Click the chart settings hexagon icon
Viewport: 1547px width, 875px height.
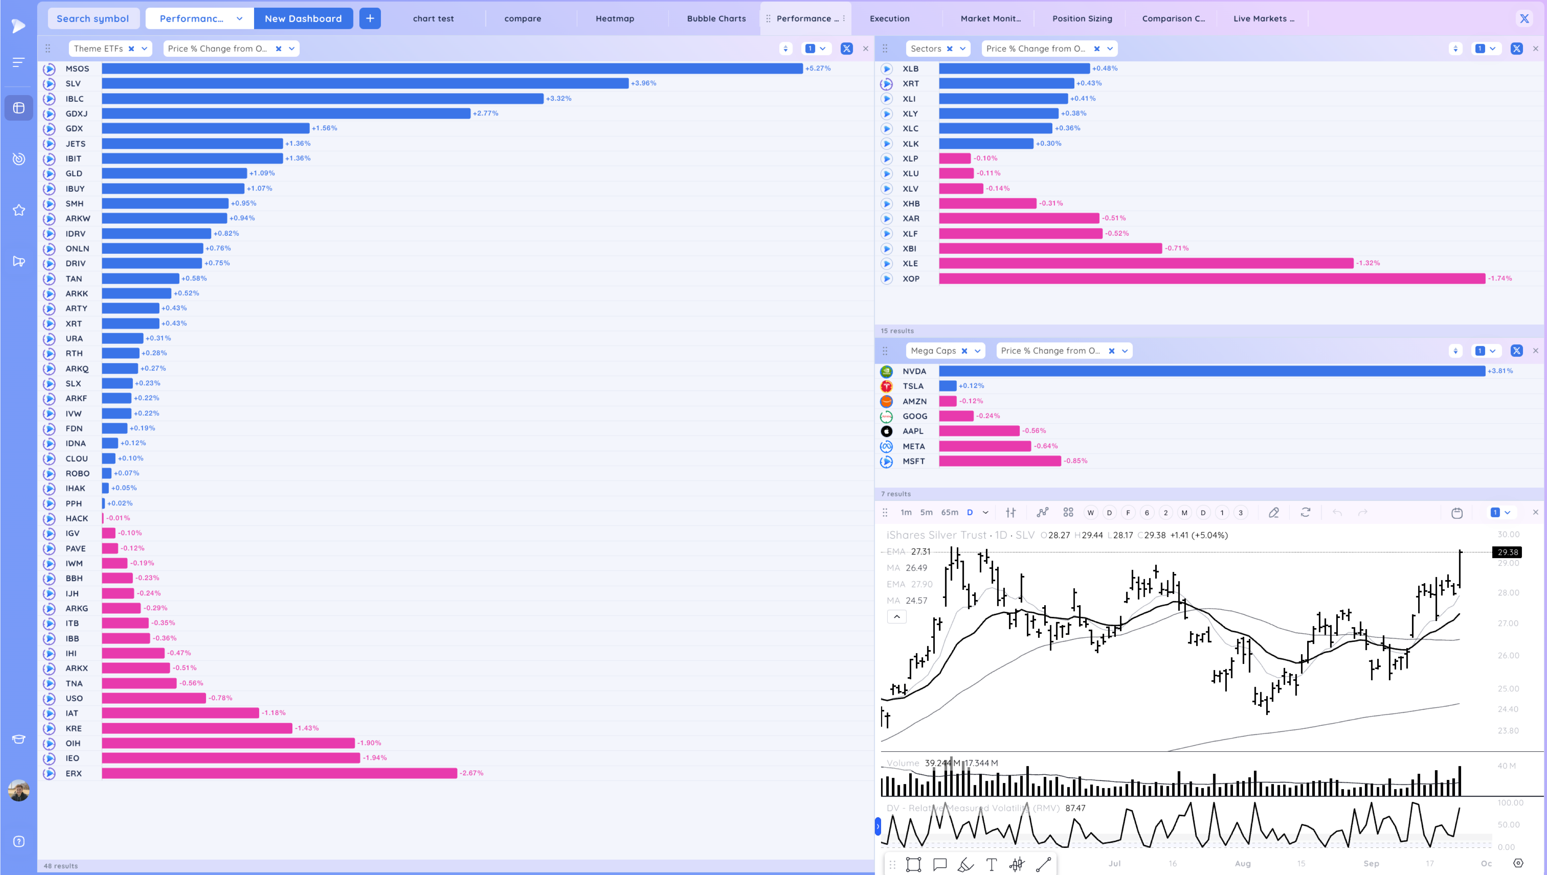1518,863
